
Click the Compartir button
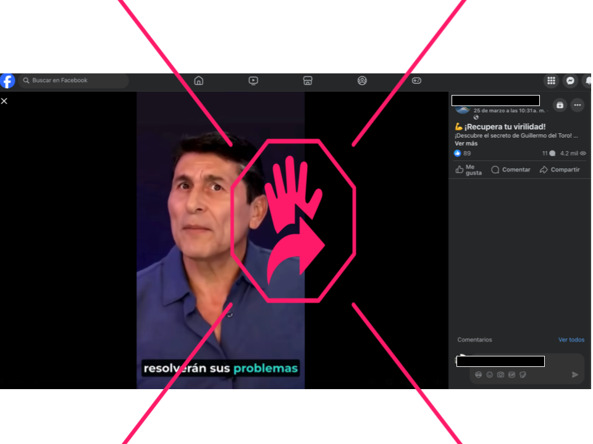coord(560,170)
